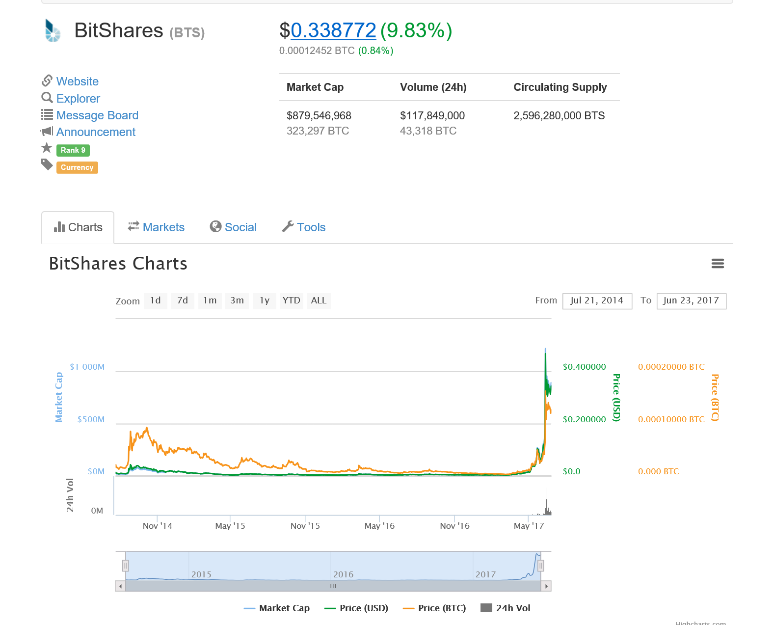
Task: Click the Rank 9 badge
Action: [x=73, y=150]
